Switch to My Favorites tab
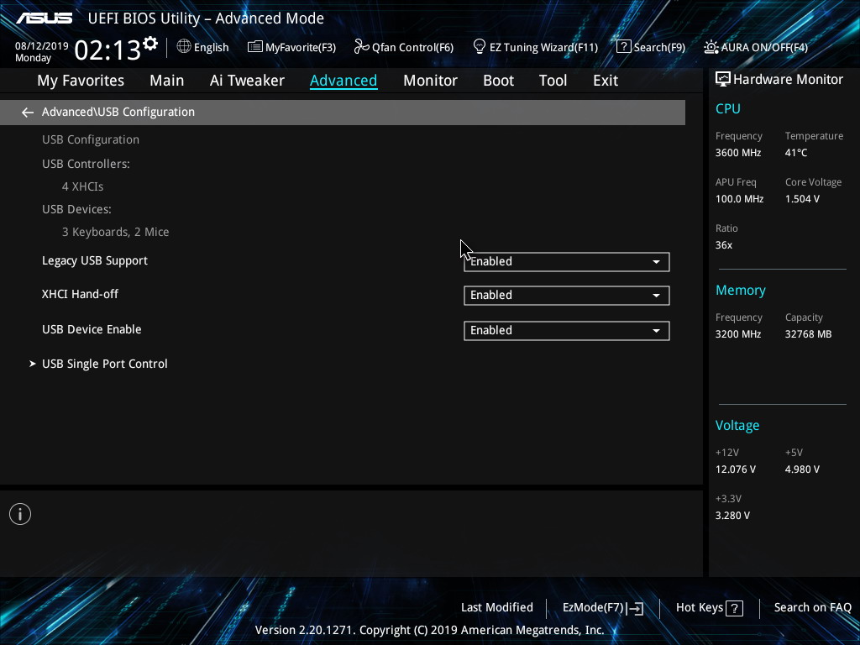The width and height of the screenshot is (860, 645). pyautogui.click(x=81, y=81)
